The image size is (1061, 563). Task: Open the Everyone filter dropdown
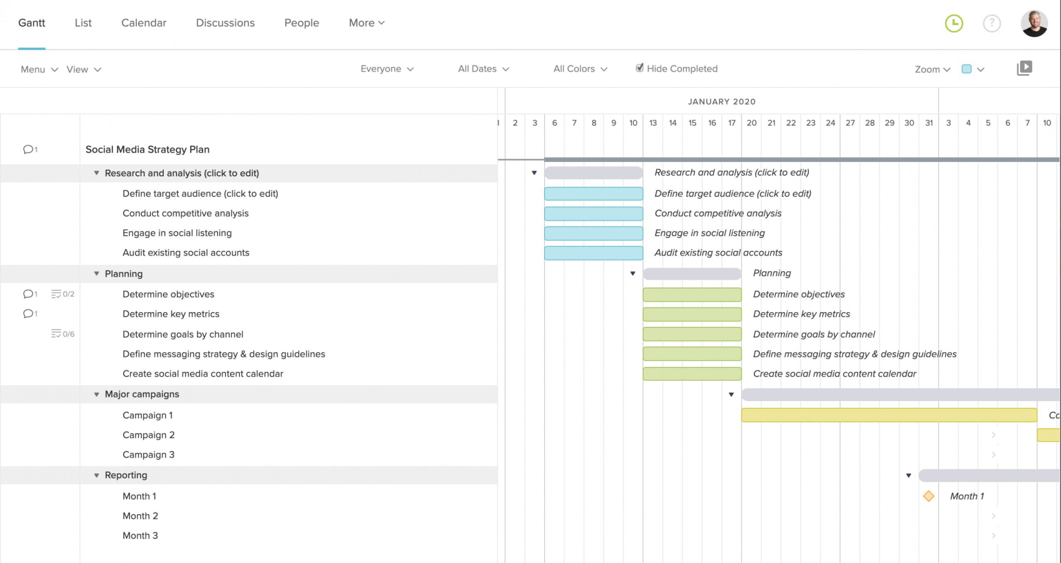[x=388, y=69]
